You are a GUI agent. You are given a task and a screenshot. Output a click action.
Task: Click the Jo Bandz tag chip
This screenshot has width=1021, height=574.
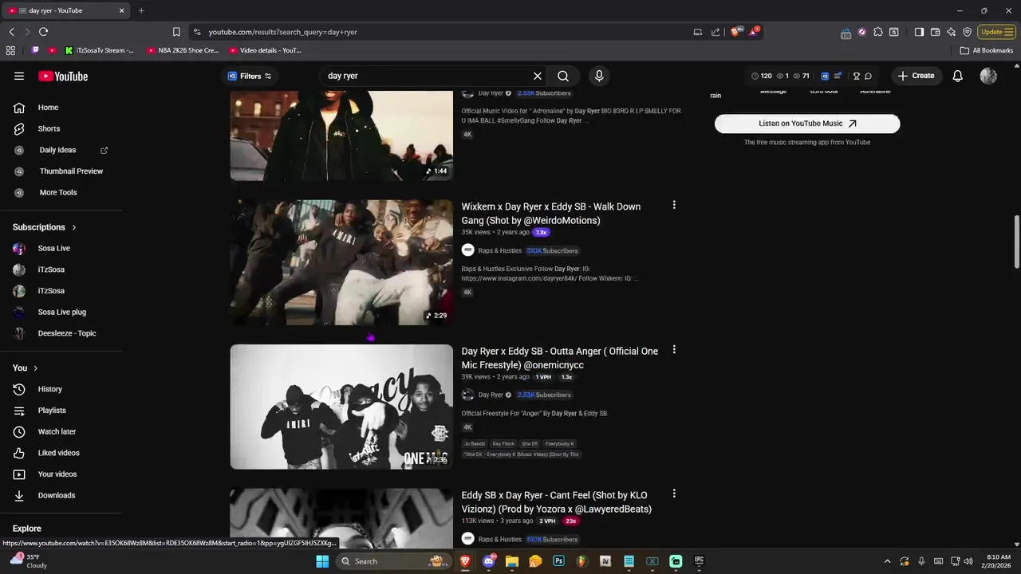click(x=475, y=443)
